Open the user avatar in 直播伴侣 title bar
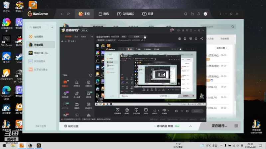 pyautogui.click(x=172, y=30)
